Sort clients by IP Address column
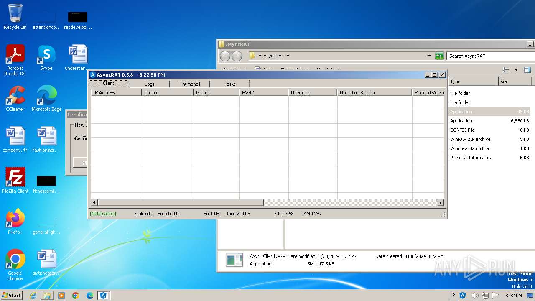The height and width of the screenshot is (301, 535). (x=116, y=93)
